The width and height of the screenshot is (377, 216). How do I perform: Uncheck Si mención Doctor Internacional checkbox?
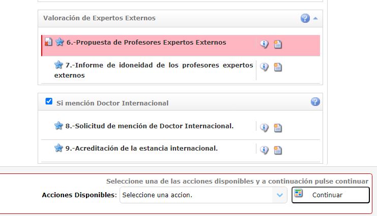[49, 101]
